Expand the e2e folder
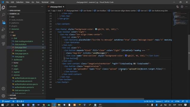This screenshot has height=107, width=190. tap(26, 17)
